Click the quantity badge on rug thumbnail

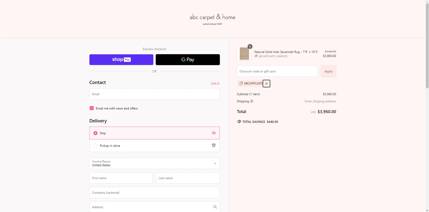click(250, 46)
